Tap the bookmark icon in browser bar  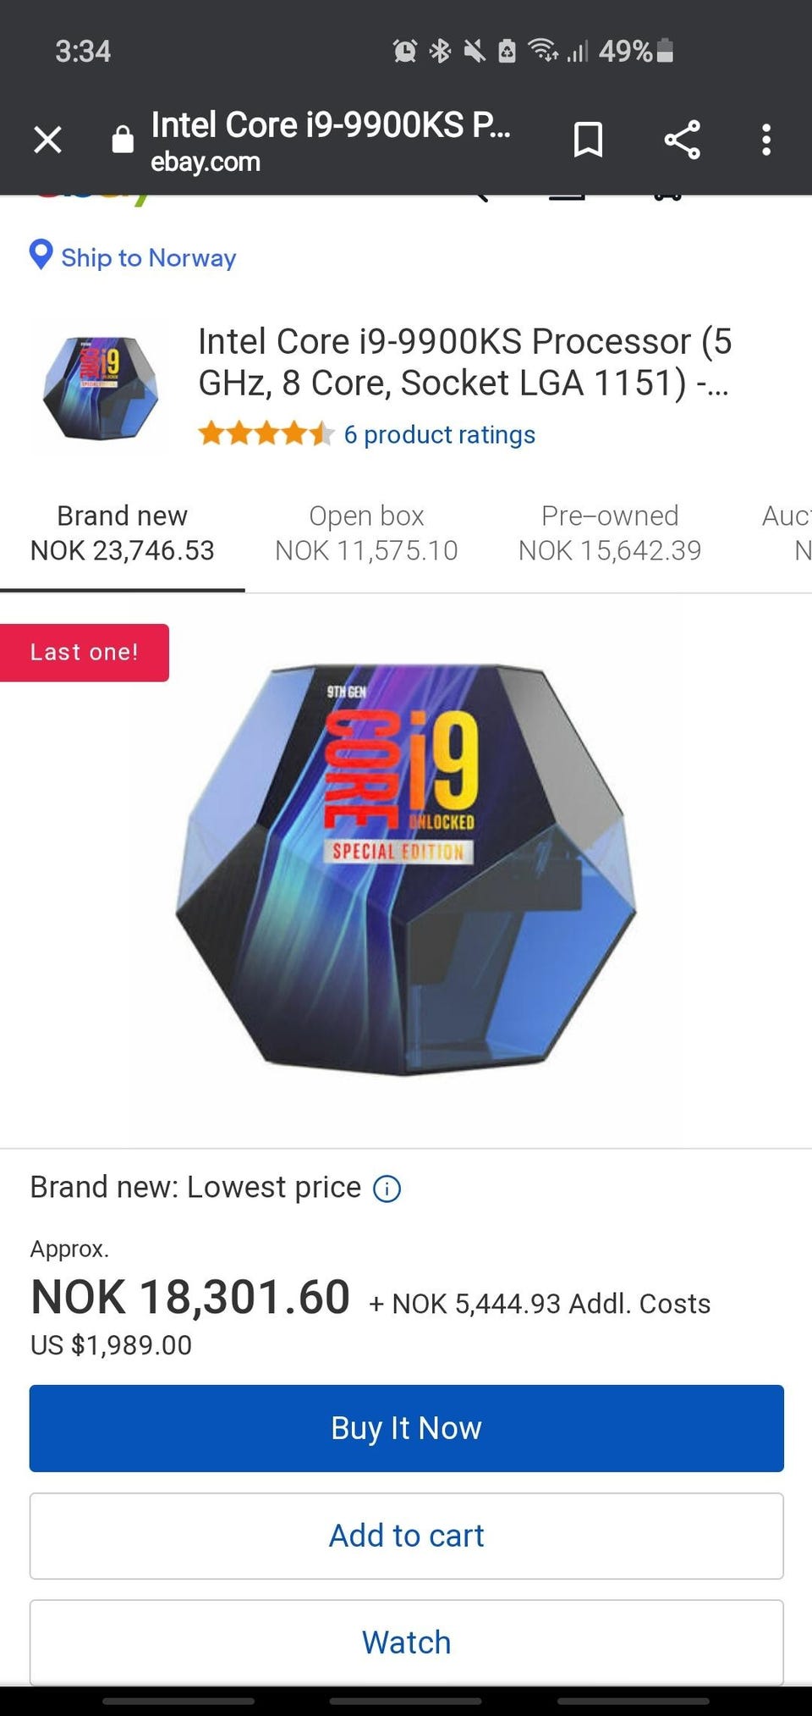(588, 140)
